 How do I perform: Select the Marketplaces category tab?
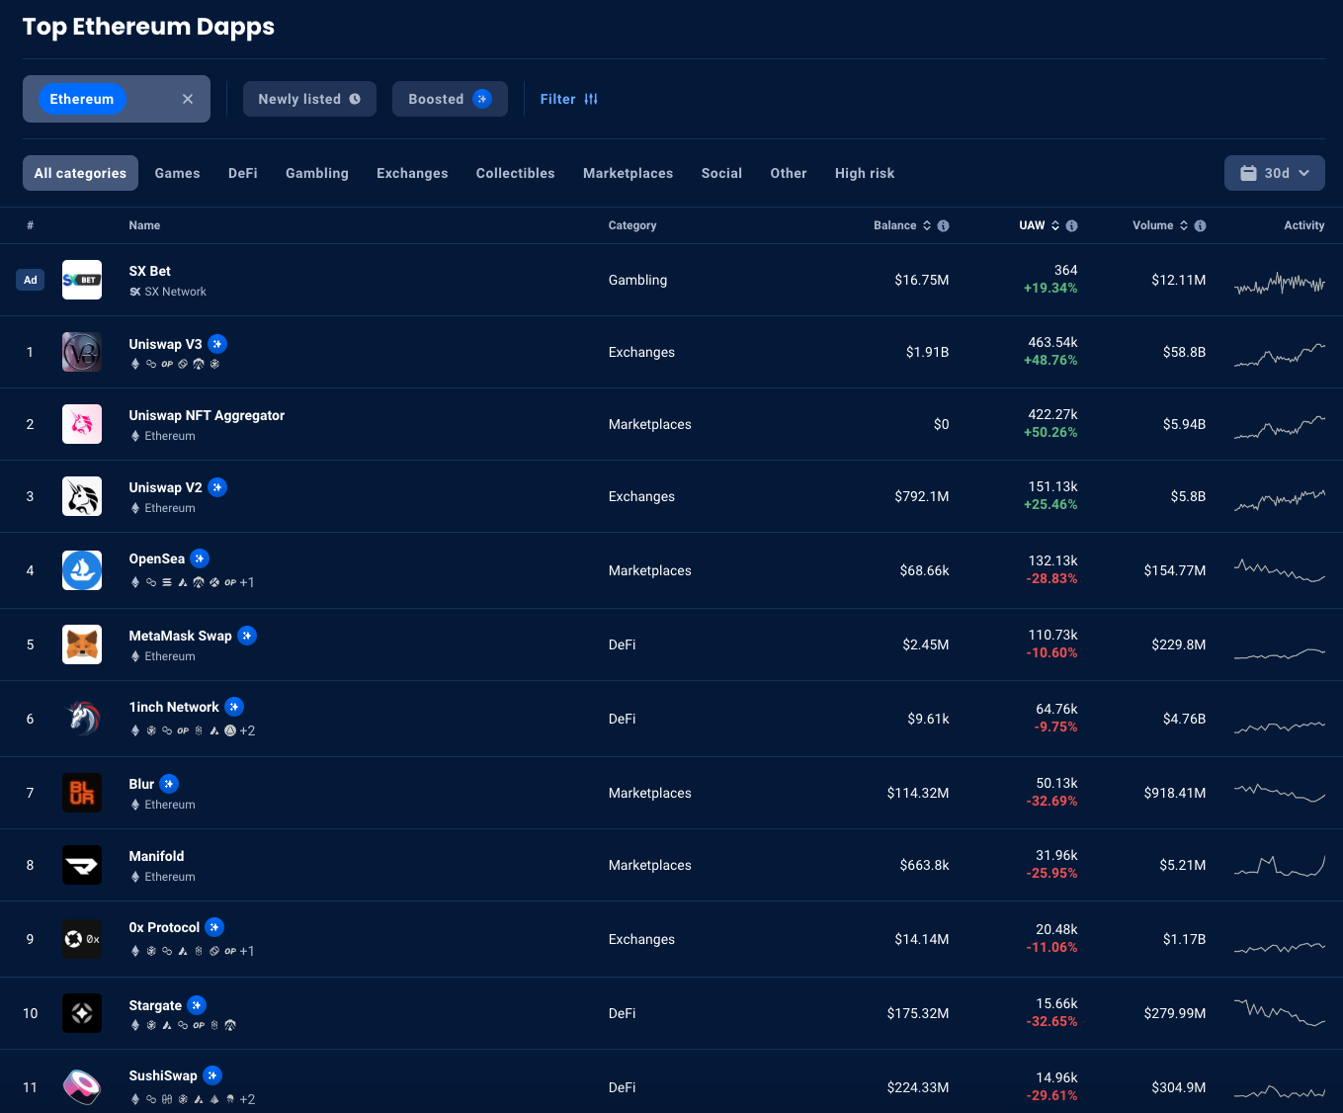click(x=628, y=173)
